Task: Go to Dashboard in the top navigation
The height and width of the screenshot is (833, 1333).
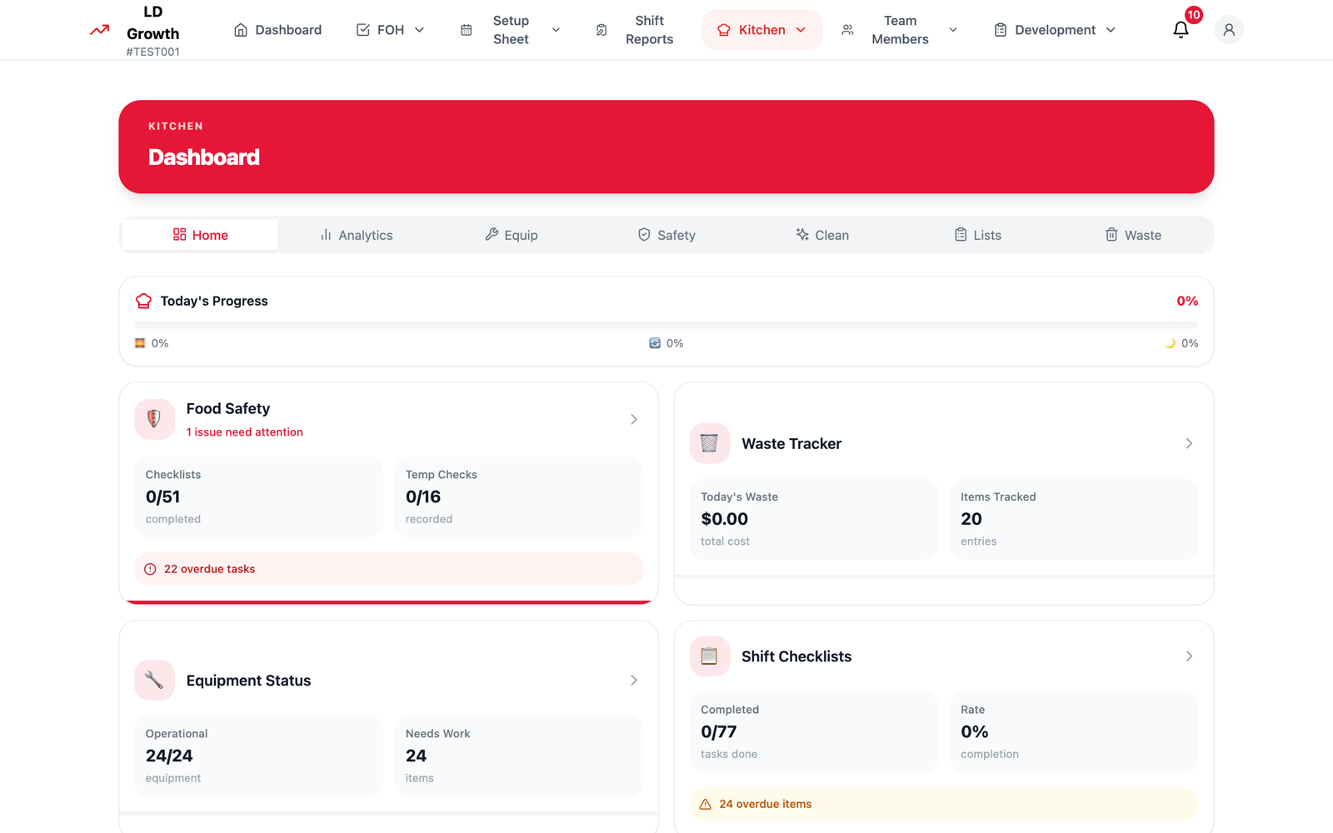Action: coord(277,30)
